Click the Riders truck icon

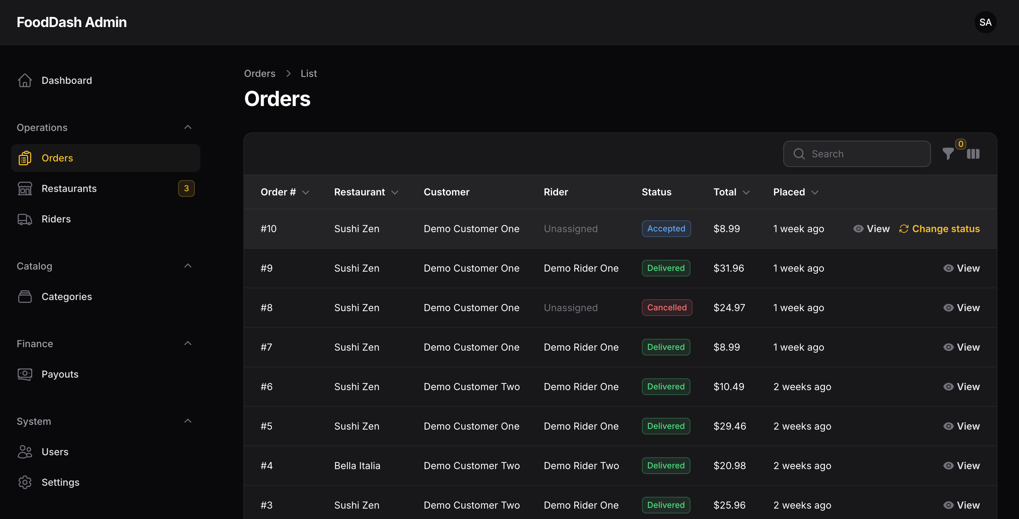pyautogui.click(x=25, y=219)
